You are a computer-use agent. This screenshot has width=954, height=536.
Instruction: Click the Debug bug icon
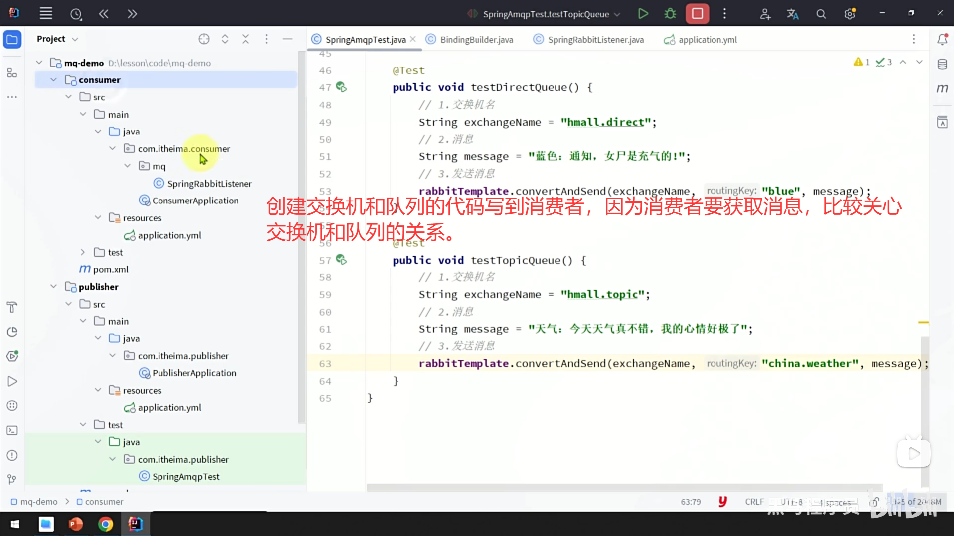(x=670, y=14)
